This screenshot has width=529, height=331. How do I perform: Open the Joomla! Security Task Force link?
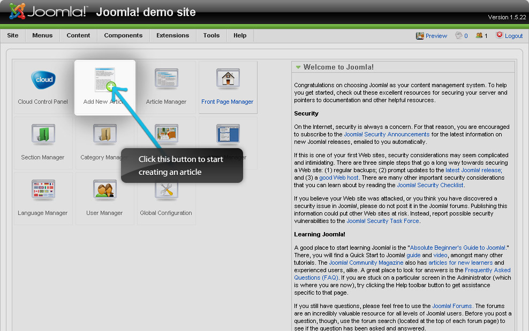point(383,221)
